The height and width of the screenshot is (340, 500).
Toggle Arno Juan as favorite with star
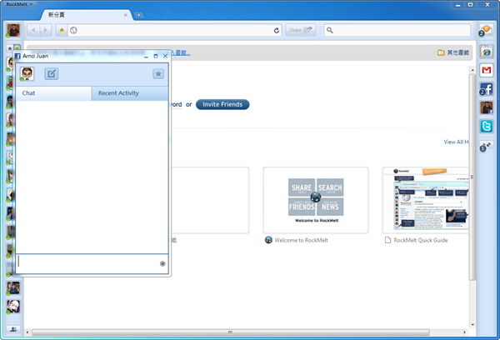(158, 74)
